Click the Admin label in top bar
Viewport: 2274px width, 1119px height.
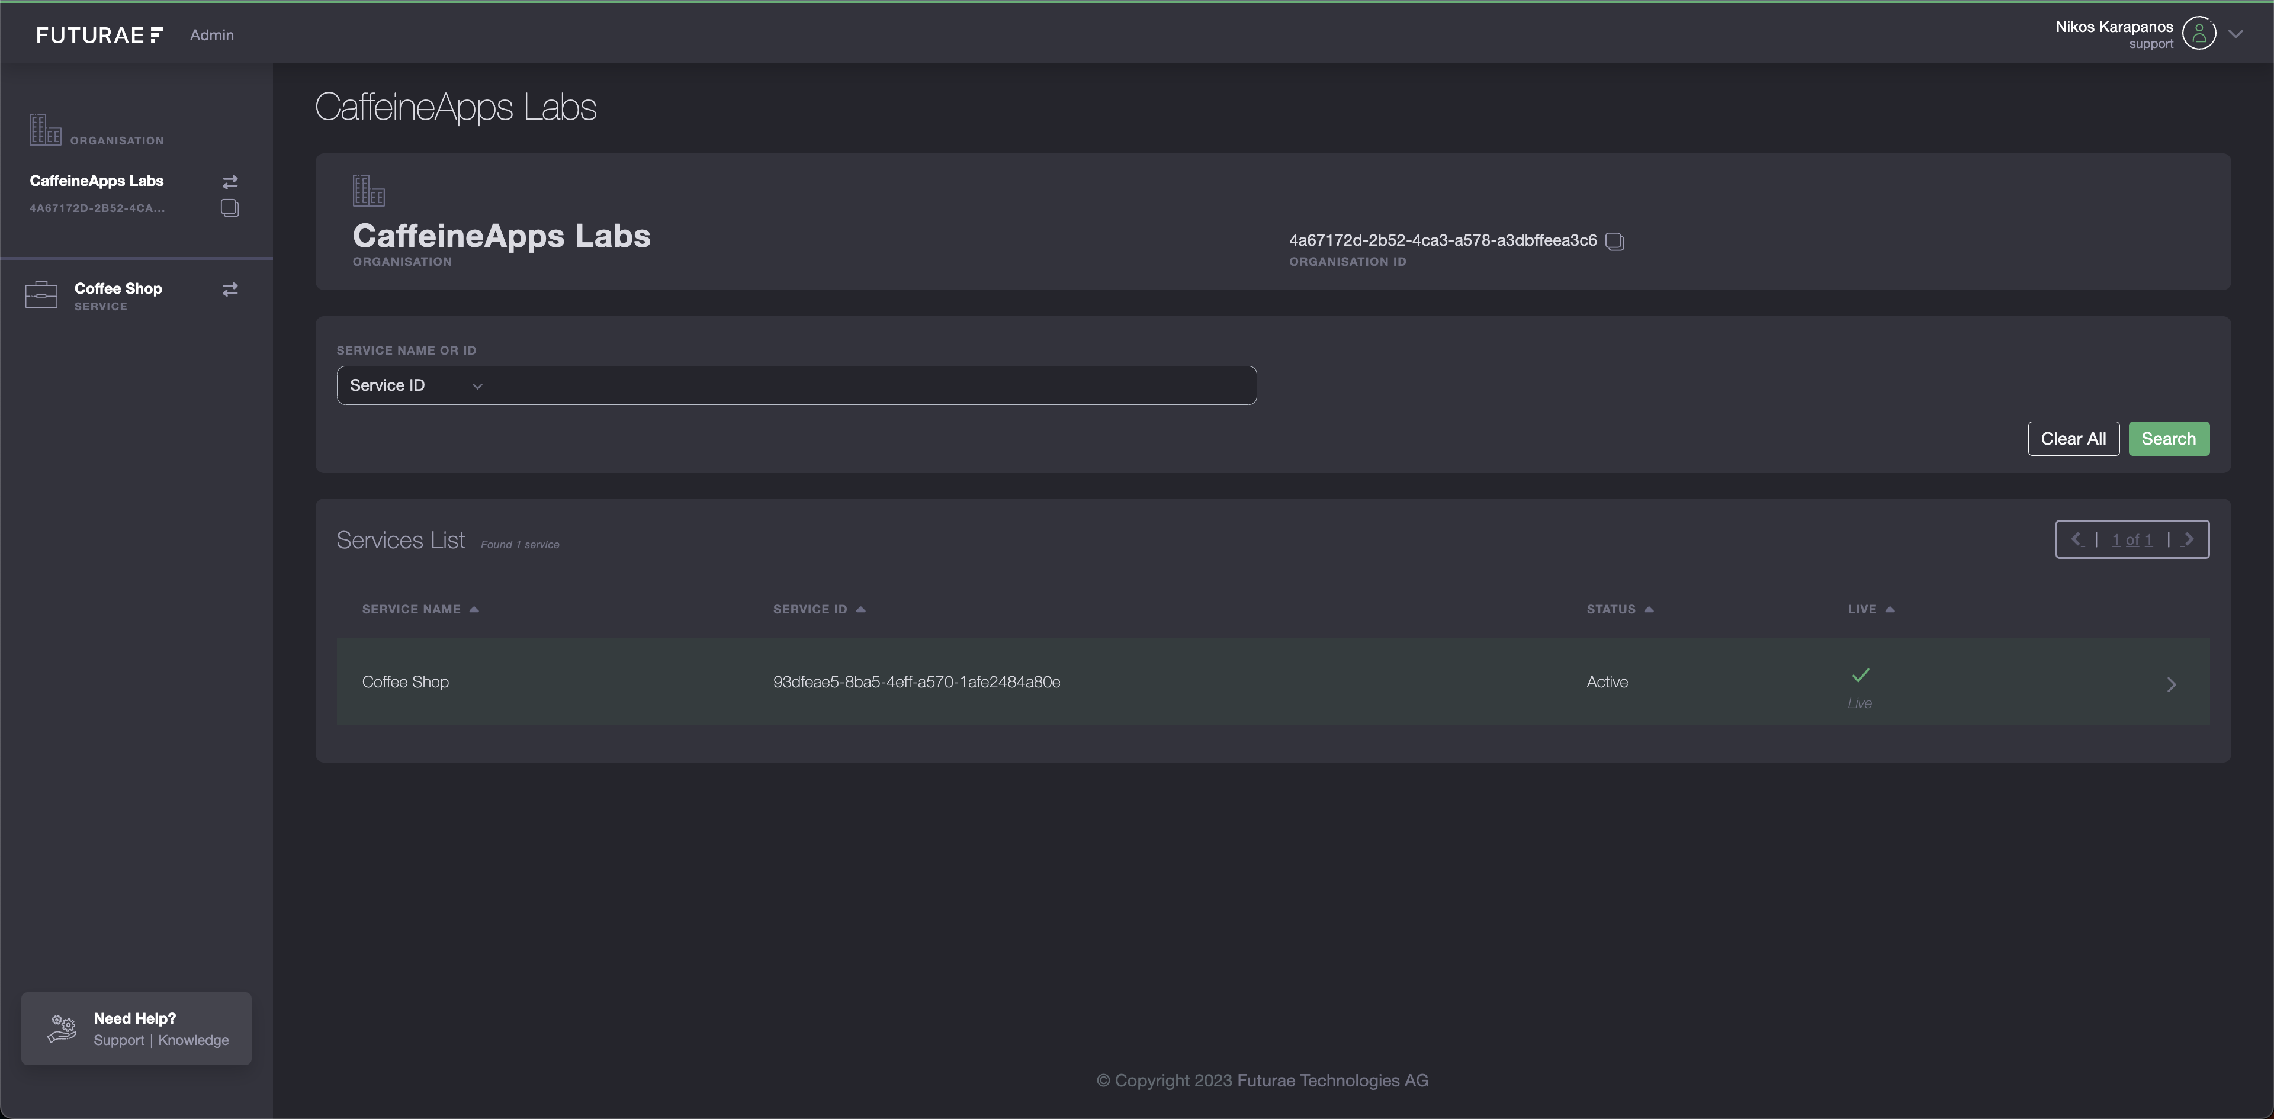point(212,34)
